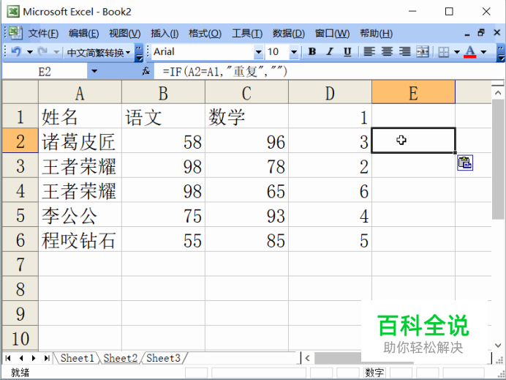Viewport: 506px width, 380px height.
Task: Open the 工具(T) menu
Action: click(x=247, y=33)
